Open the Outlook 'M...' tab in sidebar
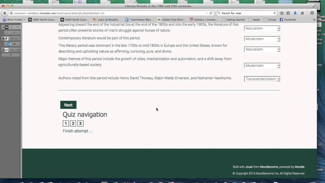 tap(12, 44)
